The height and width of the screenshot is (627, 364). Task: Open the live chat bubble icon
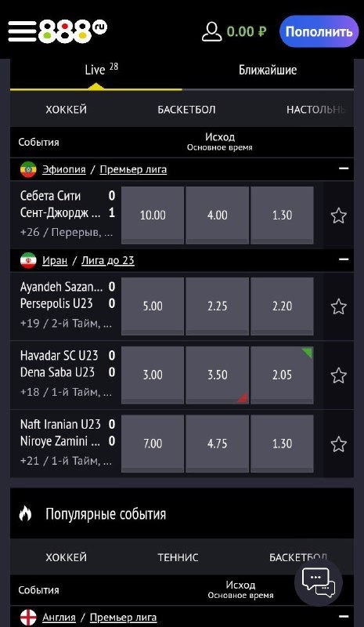pyautogui.click(x=319, y=582)
